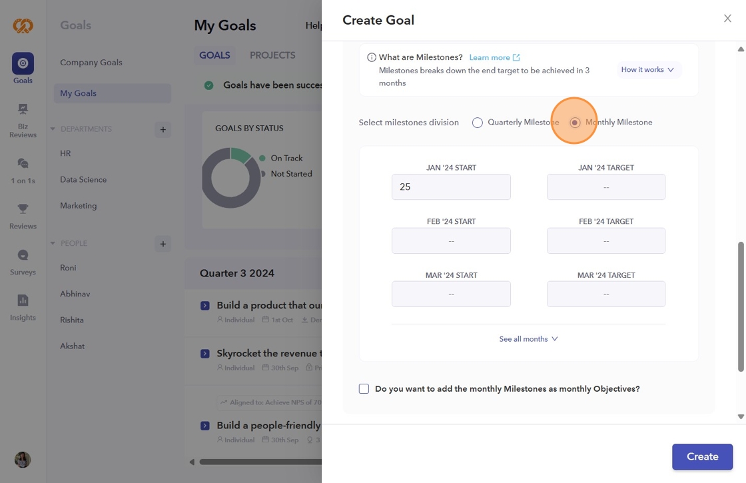Click the Create Goal panel vertical scrollbar
The image size is (746, 483).
[x=741, y=306]
